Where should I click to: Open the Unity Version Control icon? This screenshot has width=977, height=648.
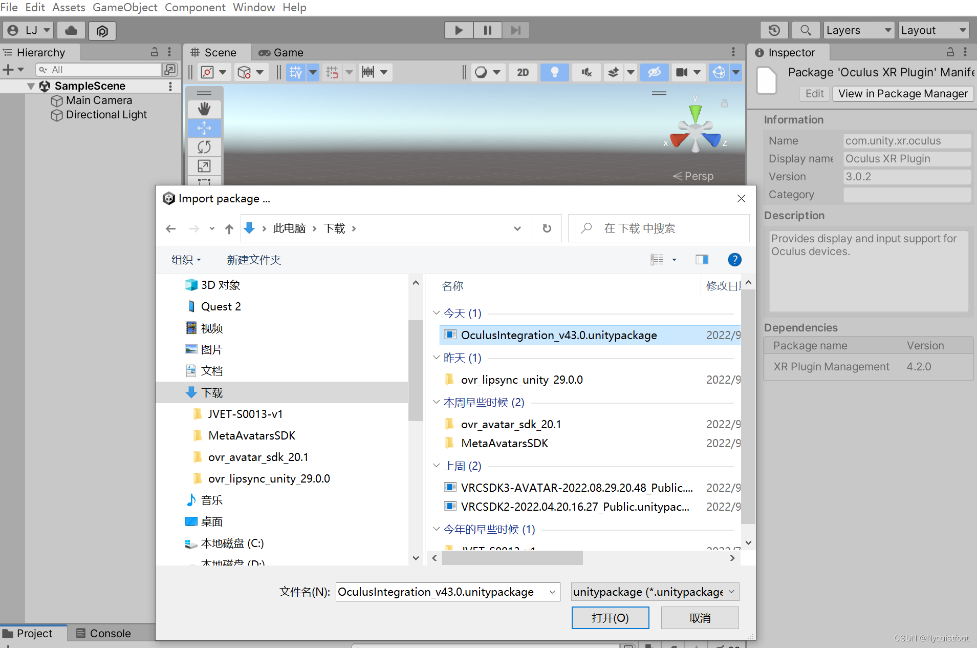(102, 31)
